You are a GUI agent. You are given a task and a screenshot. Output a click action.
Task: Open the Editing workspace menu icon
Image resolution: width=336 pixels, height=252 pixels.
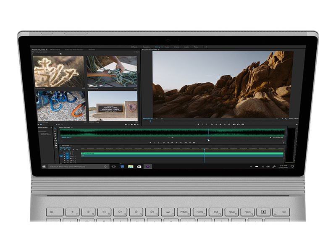point(162,47)
